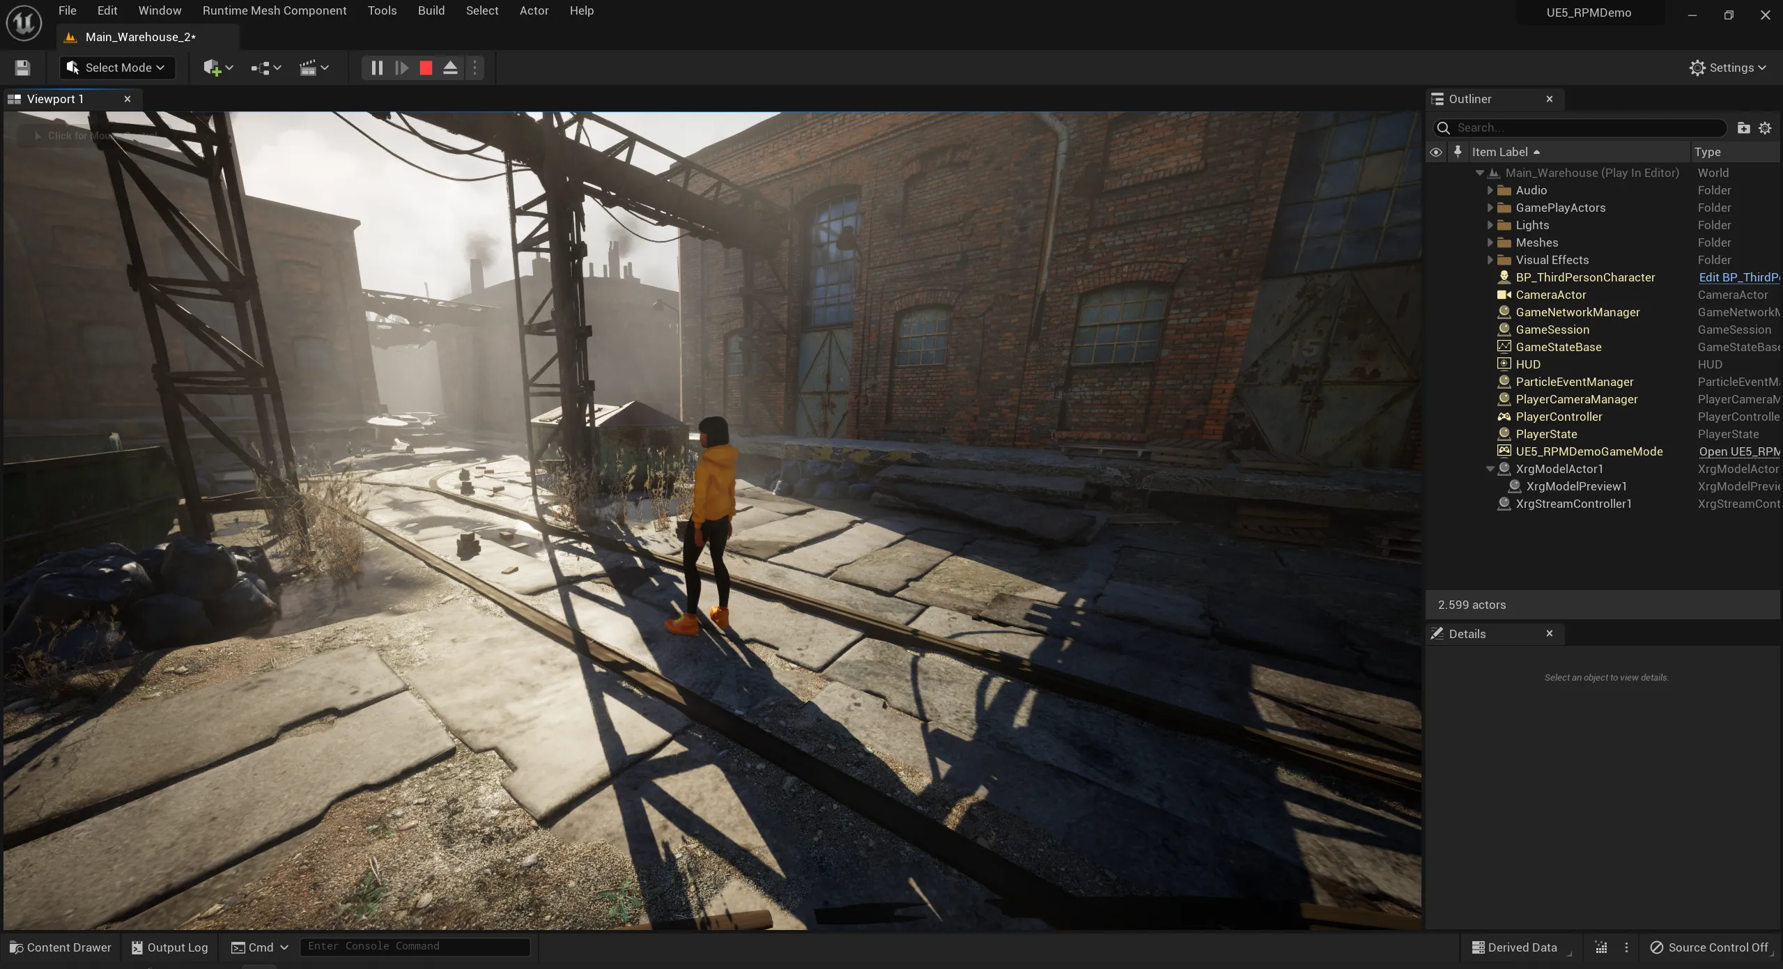Save the current level with disk icon

coord(22,68)
